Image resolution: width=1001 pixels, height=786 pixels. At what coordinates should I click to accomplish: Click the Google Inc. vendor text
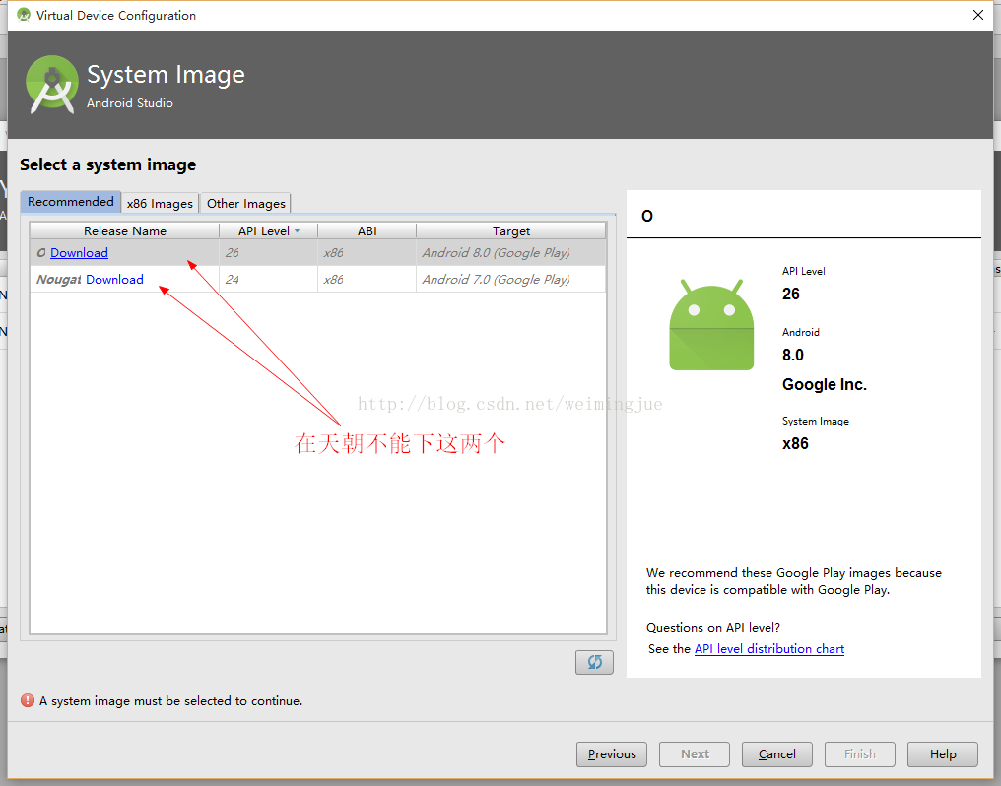825,385
